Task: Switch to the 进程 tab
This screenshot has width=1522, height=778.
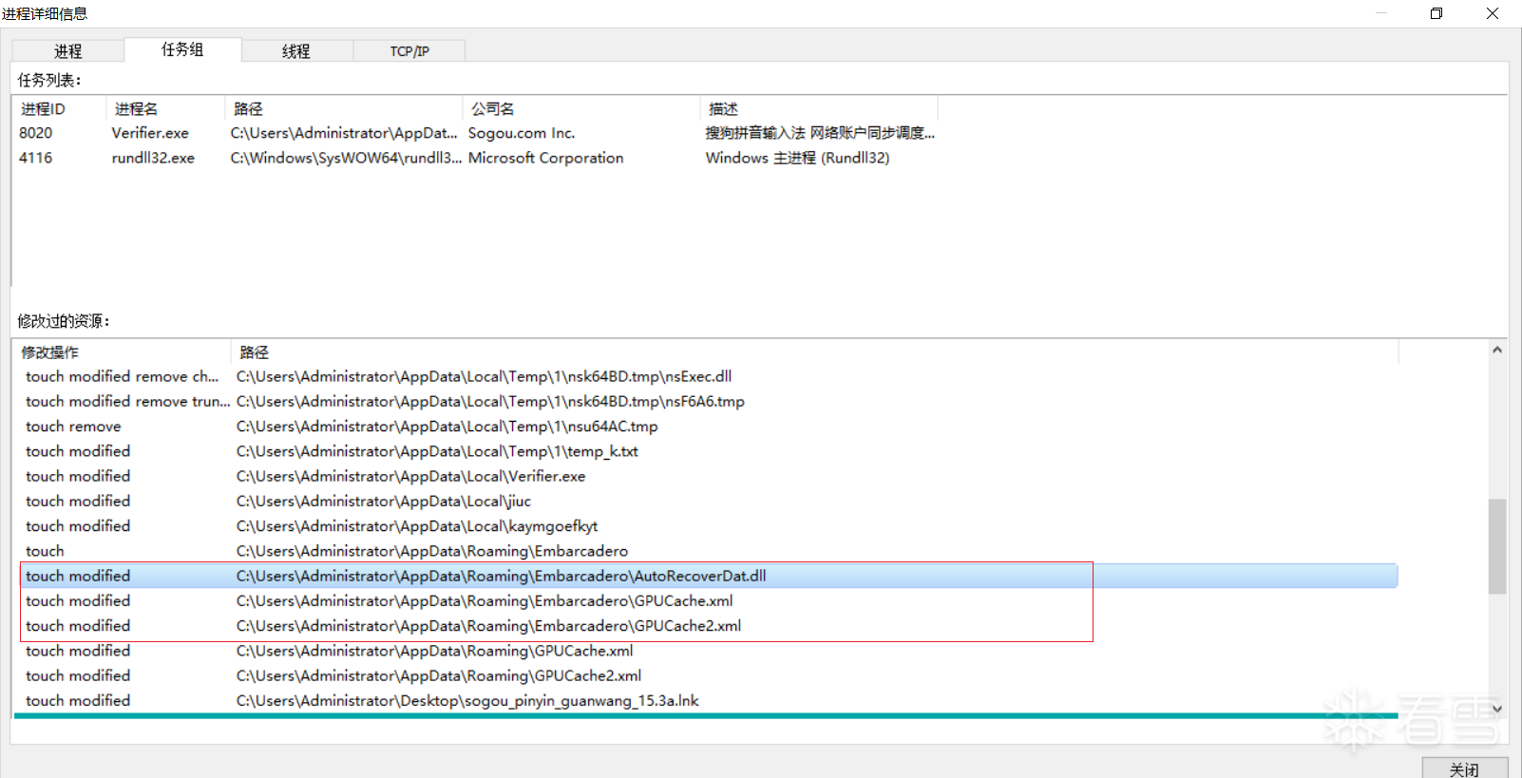Action: (67, 51)
